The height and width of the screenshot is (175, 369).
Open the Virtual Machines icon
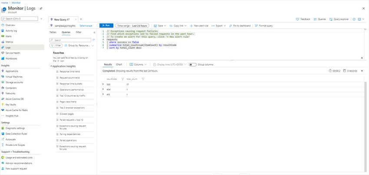pyautogui.click(x=3, y=77)
